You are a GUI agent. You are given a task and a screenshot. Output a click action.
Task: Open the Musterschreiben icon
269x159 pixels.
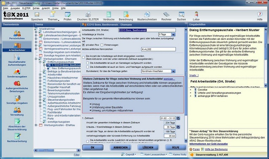[x=147, y=15]
